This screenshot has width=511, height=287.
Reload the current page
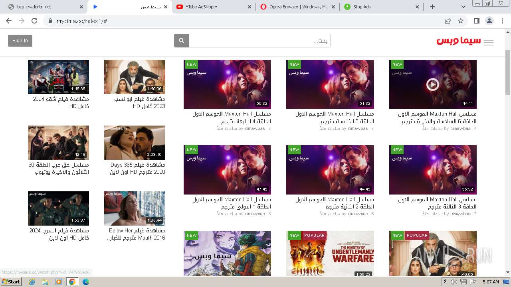point(34,21)
